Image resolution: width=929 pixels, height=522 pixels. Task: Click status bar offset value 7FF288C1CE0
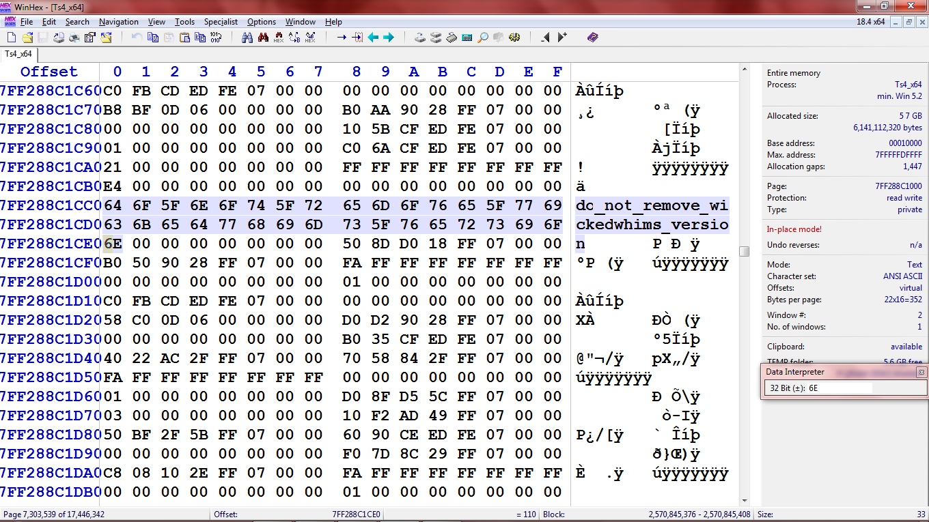click(x=357, y=514)
